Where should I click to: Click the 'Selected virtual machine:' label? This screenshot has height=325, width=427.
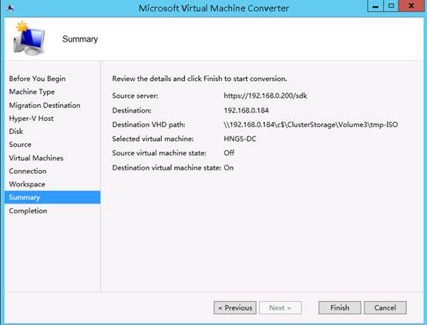tap(153, 139)
